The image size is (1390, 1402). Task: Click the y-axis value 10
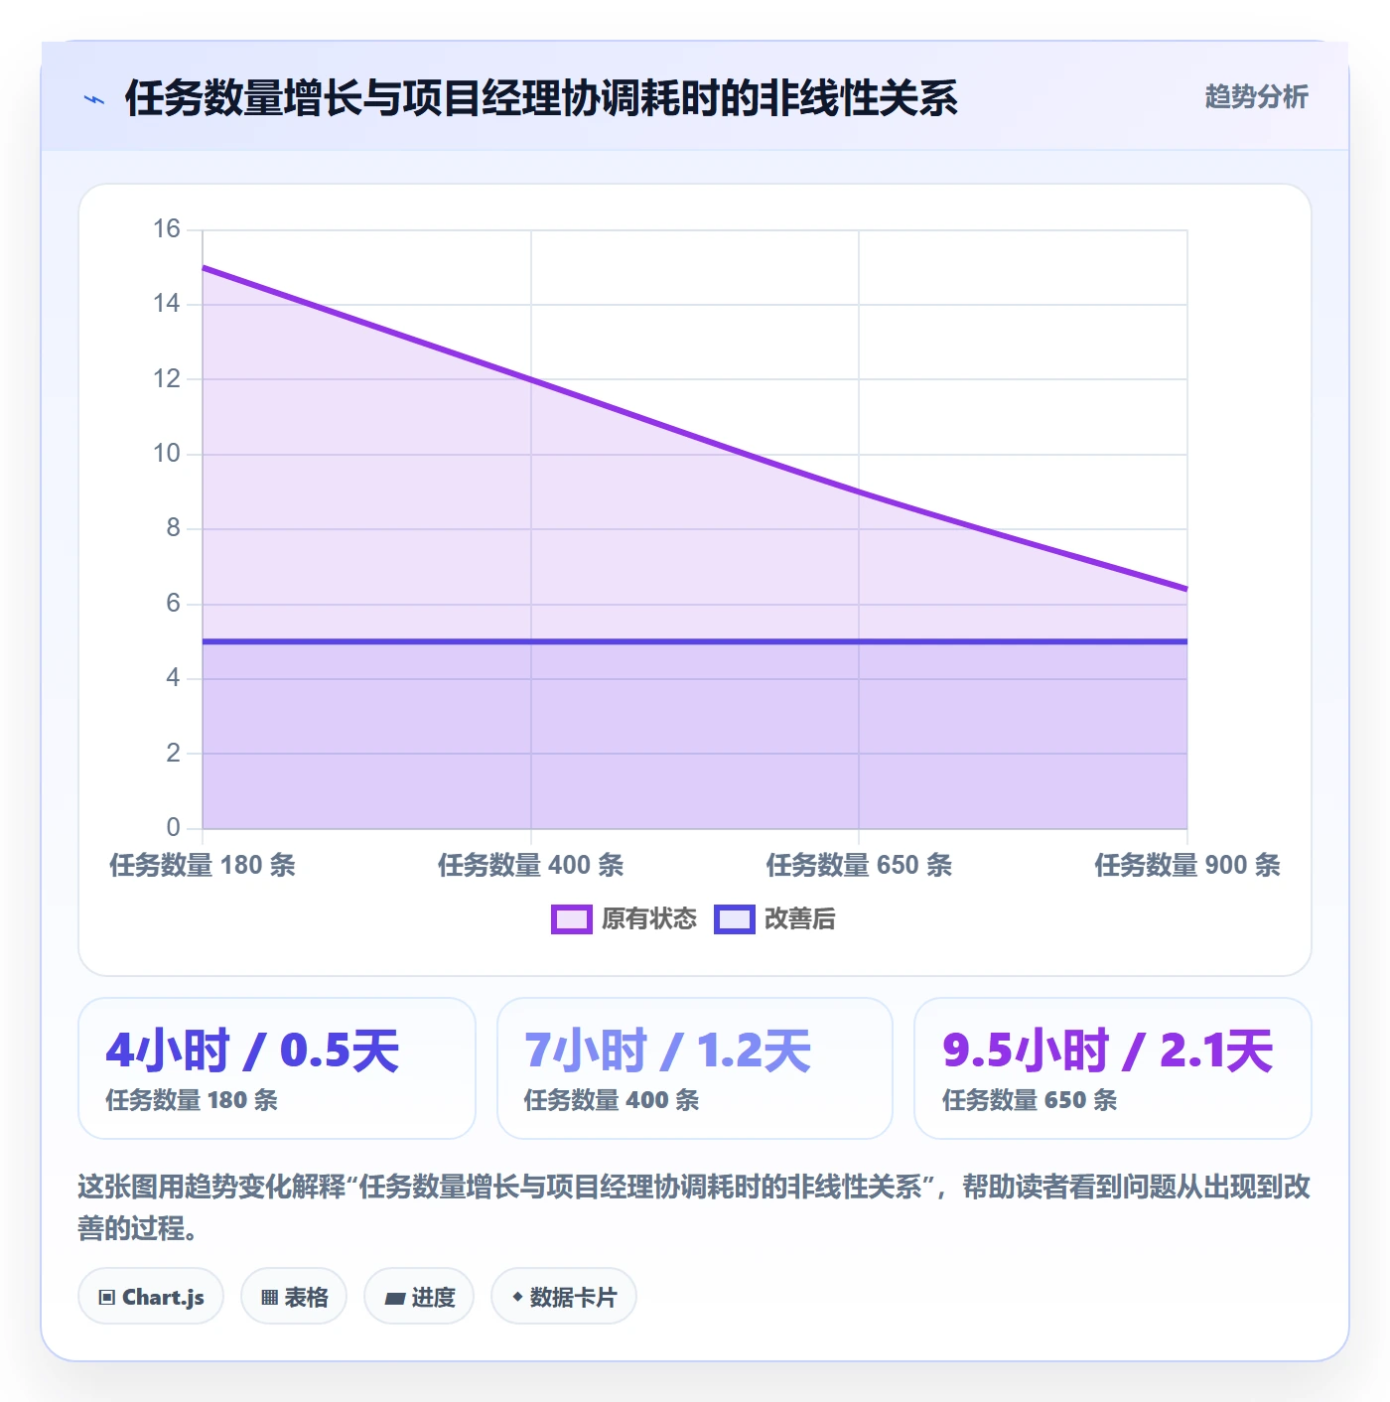coord(167,454)
